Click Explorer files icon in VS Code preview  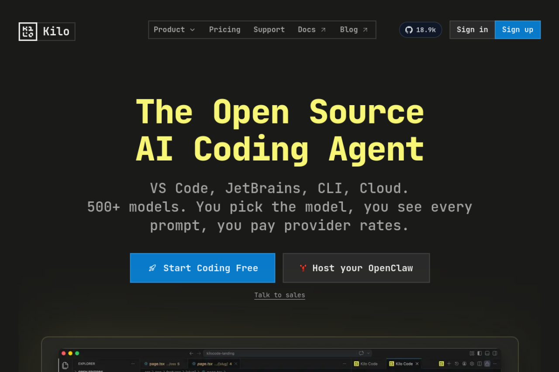point(65,365)
